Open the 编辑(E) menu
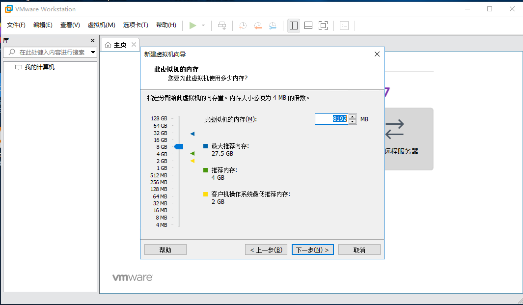Viewport: 523px width, 305px height. (x=43, y=25)
